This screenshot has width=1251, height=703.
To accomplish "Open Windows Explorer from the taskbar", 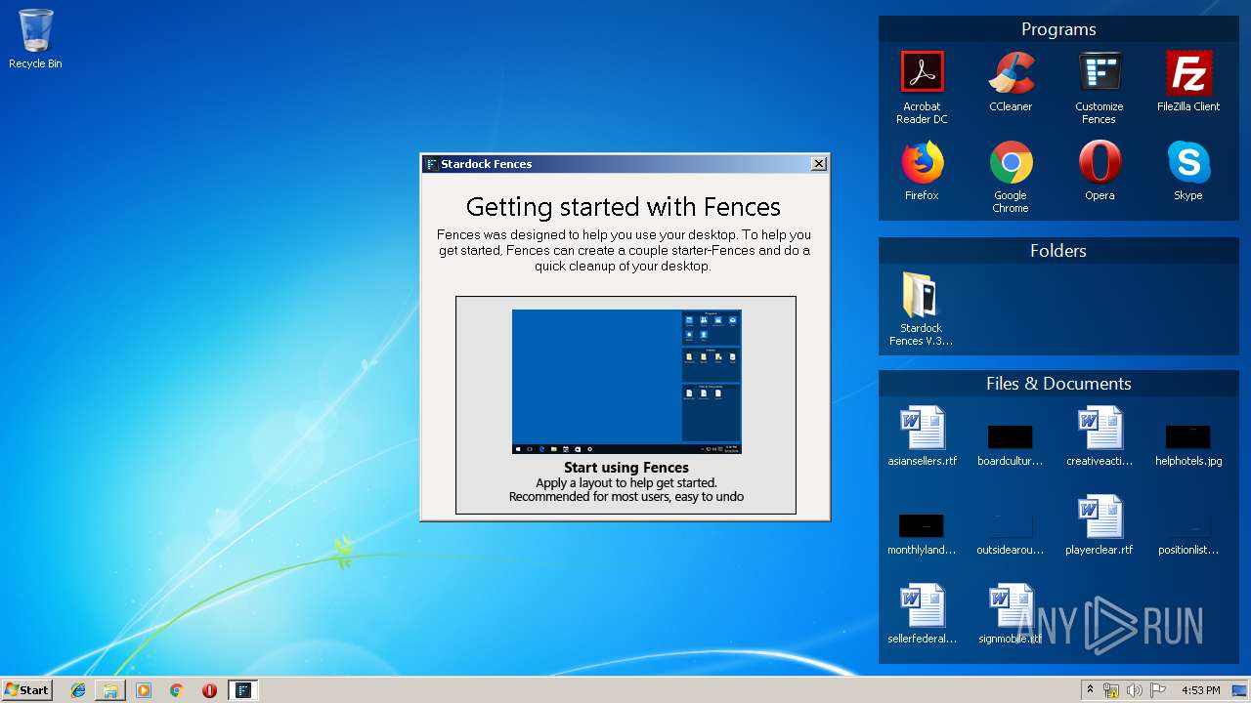I will click(x=110, y=690).
